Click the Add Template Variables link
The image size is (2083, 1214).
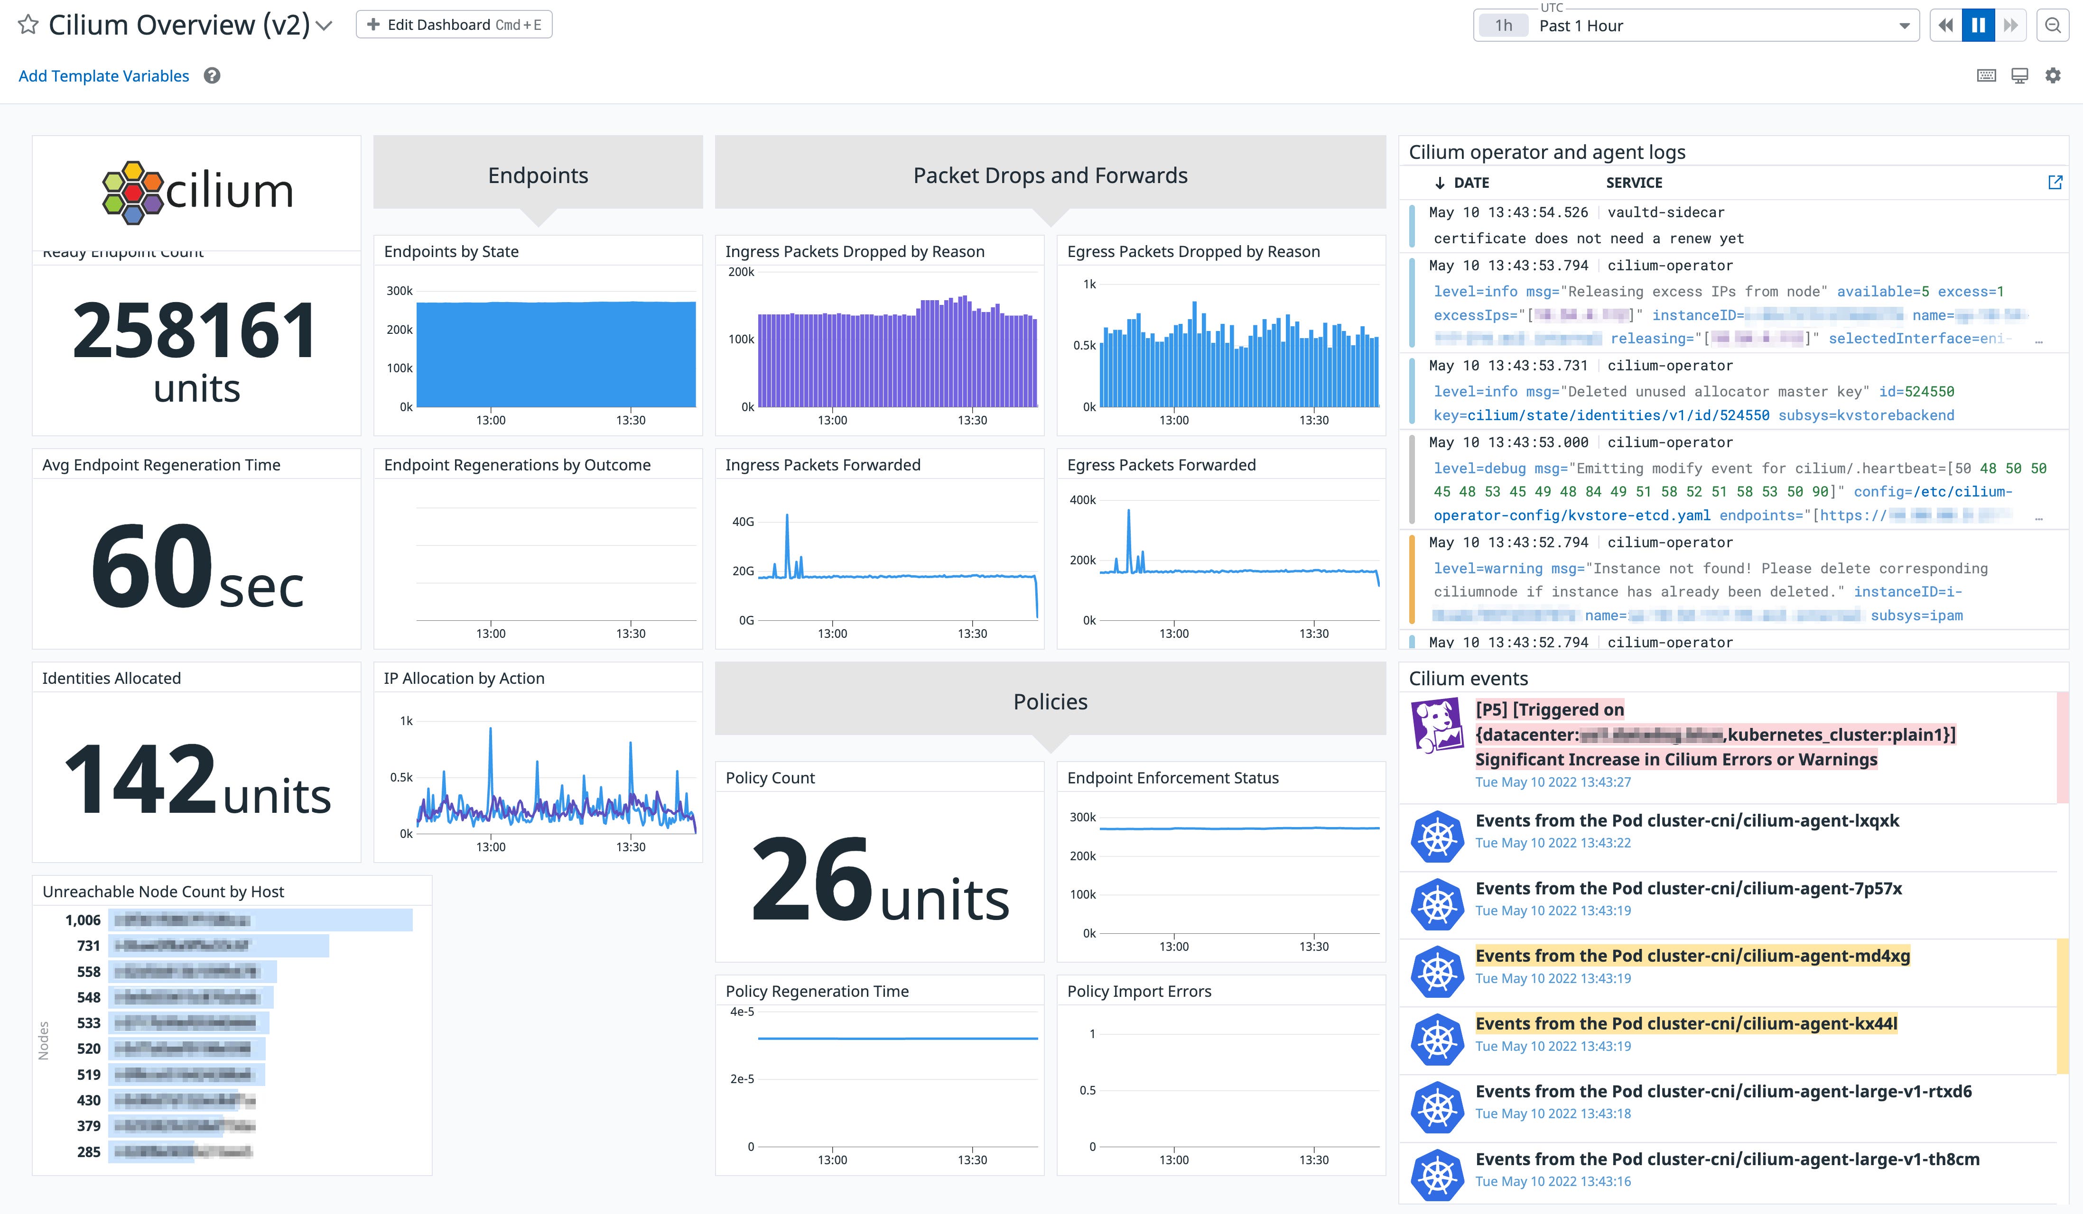[x=103, y=75]
